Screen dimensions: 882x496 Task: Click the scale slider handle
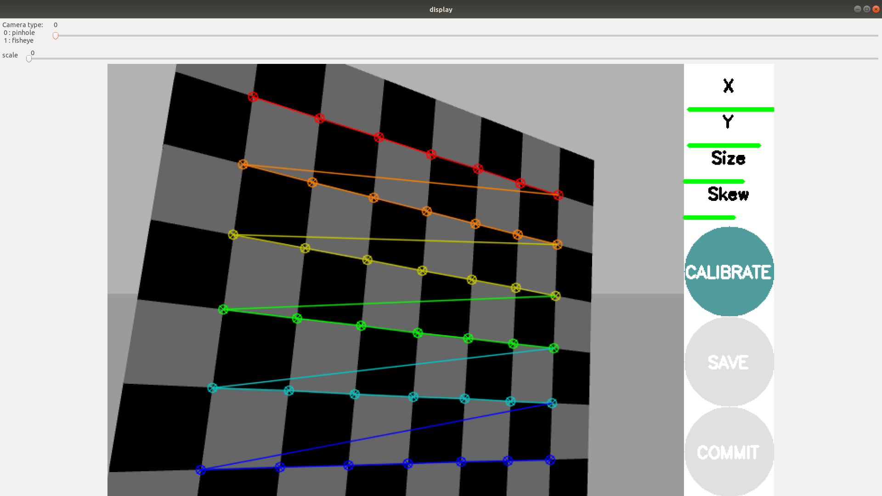click(29, 59)
